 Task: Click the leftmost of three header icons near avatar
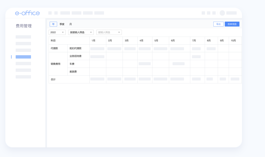coord(203,13)
